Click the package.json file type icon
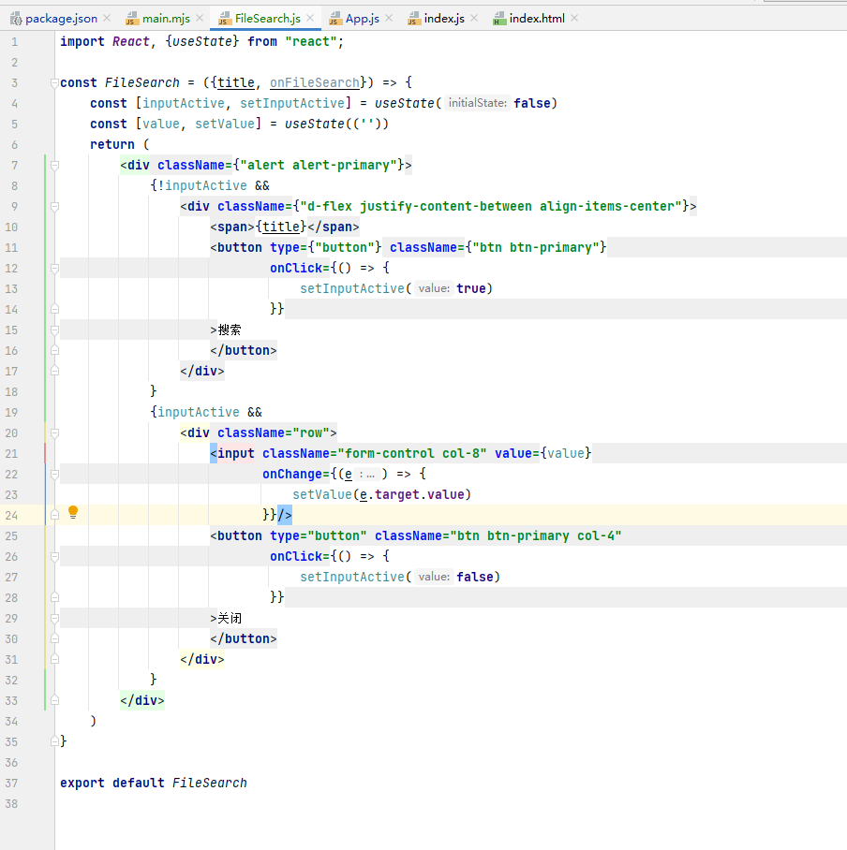This screenshot has height=850, width=847. (x=16, y=19)
